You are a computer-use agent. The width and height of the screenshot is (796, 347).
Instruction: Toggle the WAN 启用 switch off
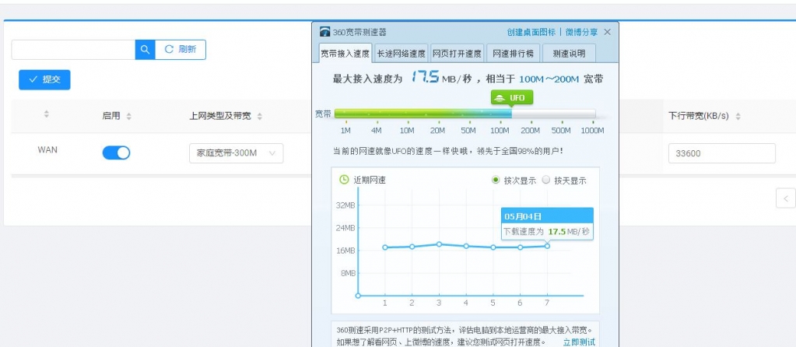(116, 152)
